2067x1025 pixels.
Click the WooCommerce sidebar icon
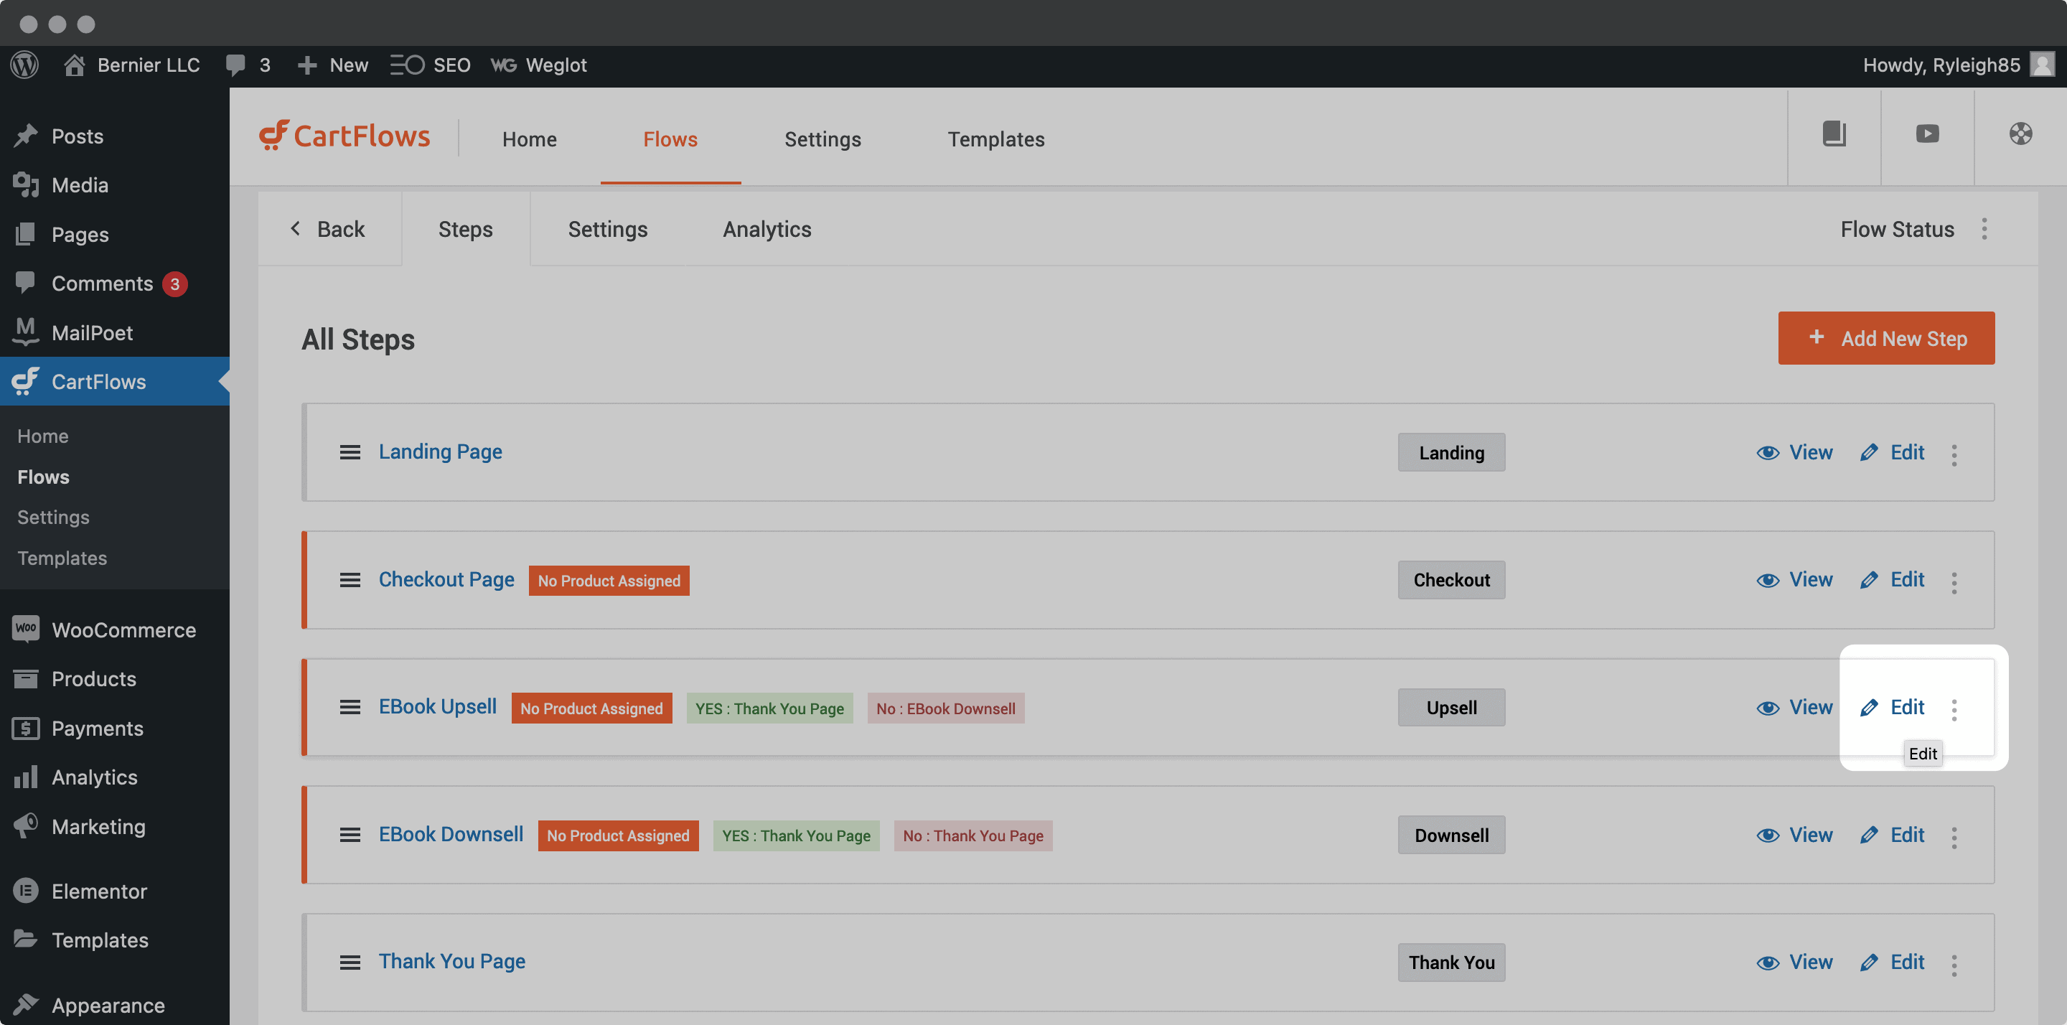click(25, 629)
